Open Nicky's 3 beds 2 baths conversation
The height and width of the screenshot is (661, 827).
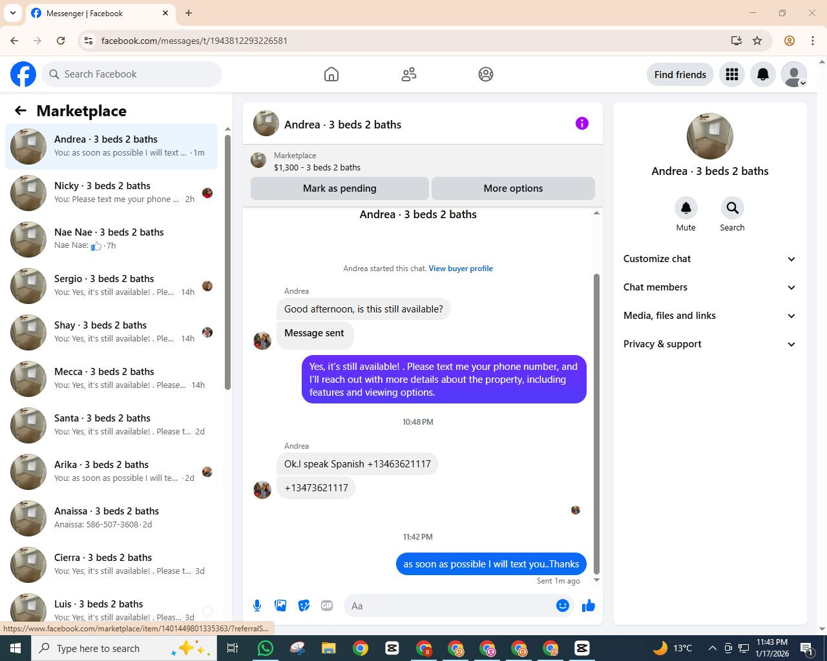pos(111,193)
